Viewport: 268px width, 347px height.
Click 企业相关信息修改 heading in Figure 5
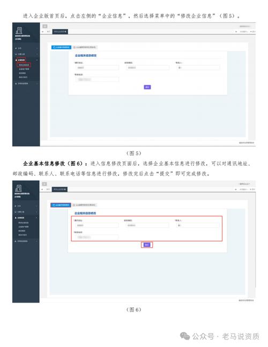pyautogui.click(x=86, y=56)
